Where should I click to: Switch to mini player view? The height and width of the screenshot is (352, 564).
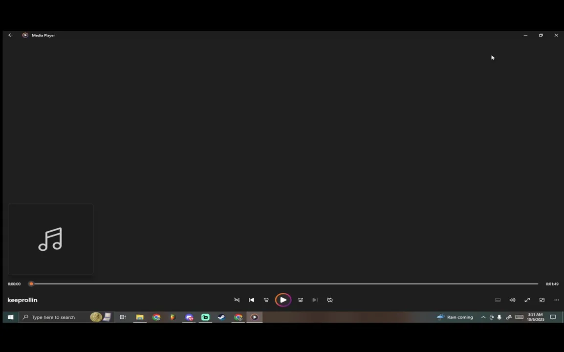[x=542, y=300]
